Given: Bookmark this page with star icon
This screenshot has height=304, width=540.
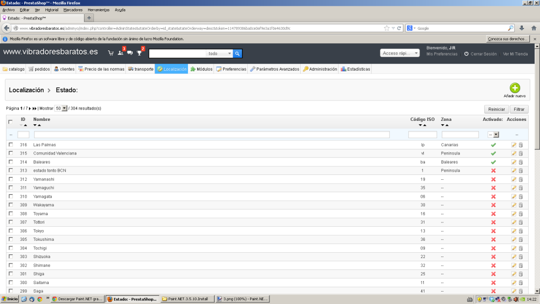Looking at the screenshot, I should 387,28.
